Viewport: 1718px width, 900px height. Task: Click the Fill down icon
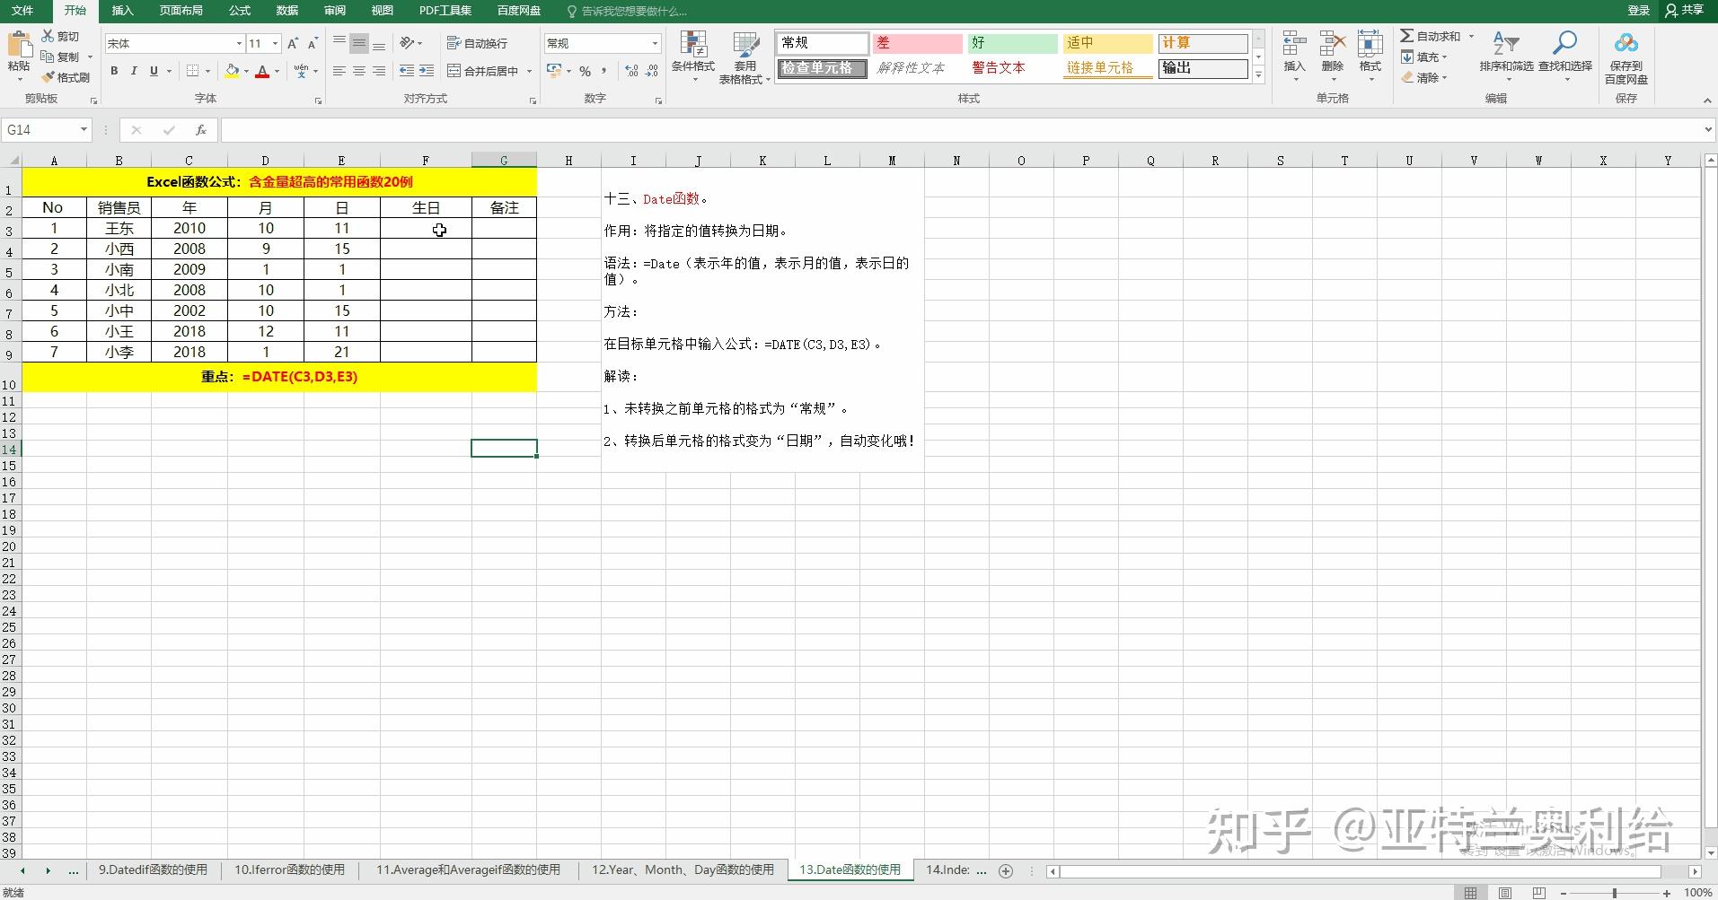(1407, 57)
